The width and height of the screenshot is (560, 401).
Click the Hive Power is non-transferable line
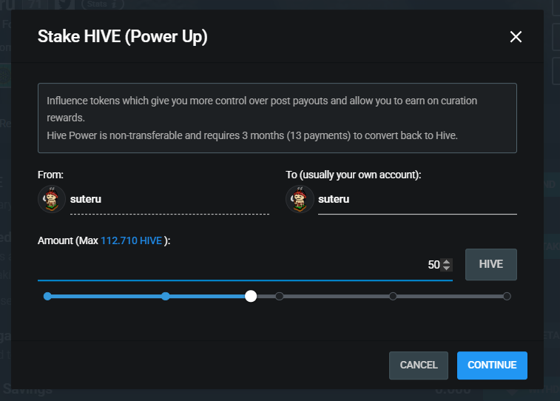(x=252, y=135)
